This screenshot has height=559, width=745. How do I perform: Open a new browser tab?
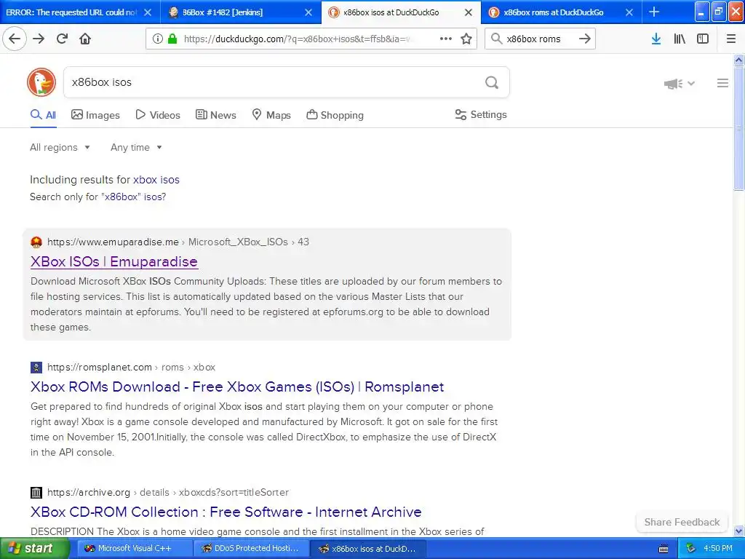[654, 12]
